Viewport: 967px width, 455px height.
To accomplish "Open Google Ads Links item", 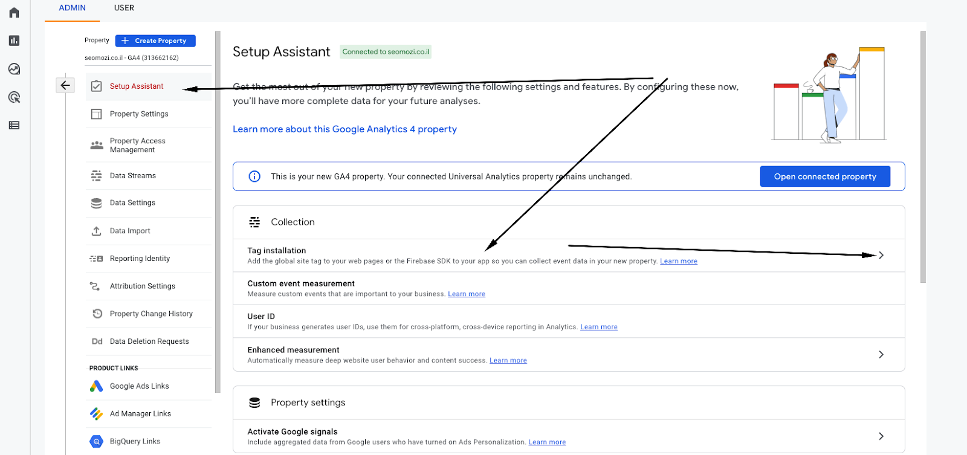I will coord(139,386).
